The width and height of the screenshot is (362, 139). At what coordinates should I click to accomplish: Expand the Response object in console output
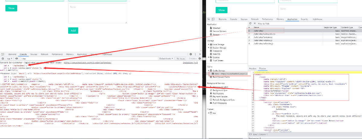point(1,73)
